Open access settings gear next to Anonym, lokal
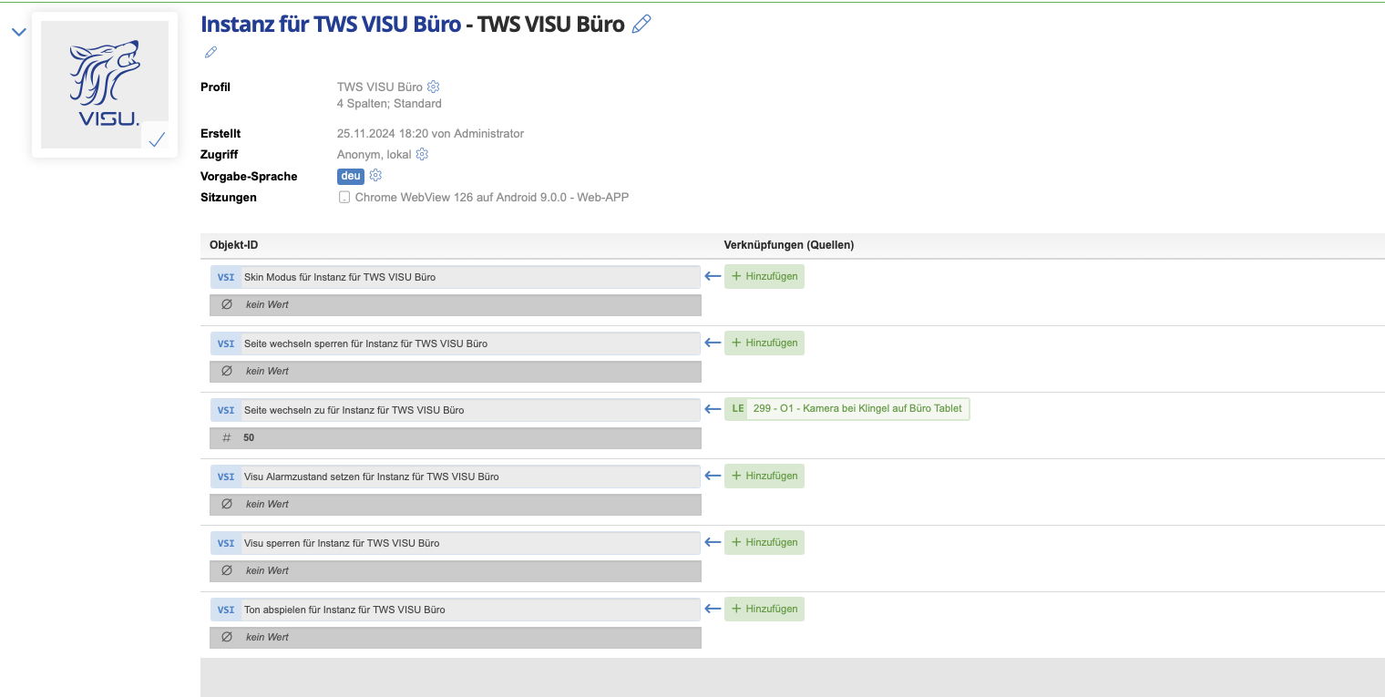The height and width of the screenshot is (697, 1385). (422, 155)
